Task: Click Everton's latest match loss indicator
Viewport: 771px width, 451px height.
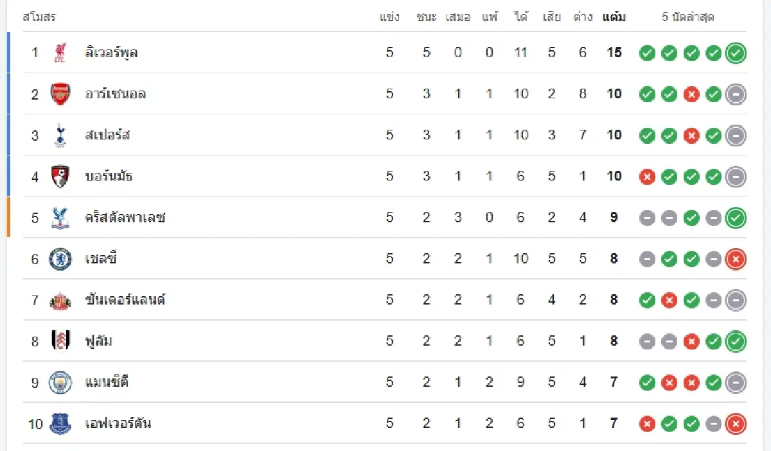Action: pos(736,424)
